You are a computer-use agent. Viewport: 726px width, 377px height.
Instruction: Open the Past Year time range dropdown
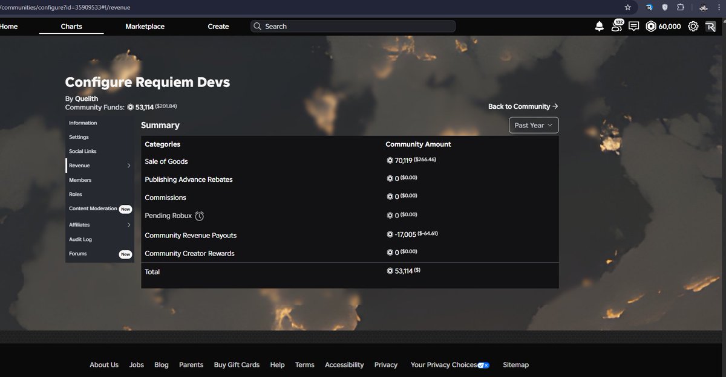tap(534, 125)
